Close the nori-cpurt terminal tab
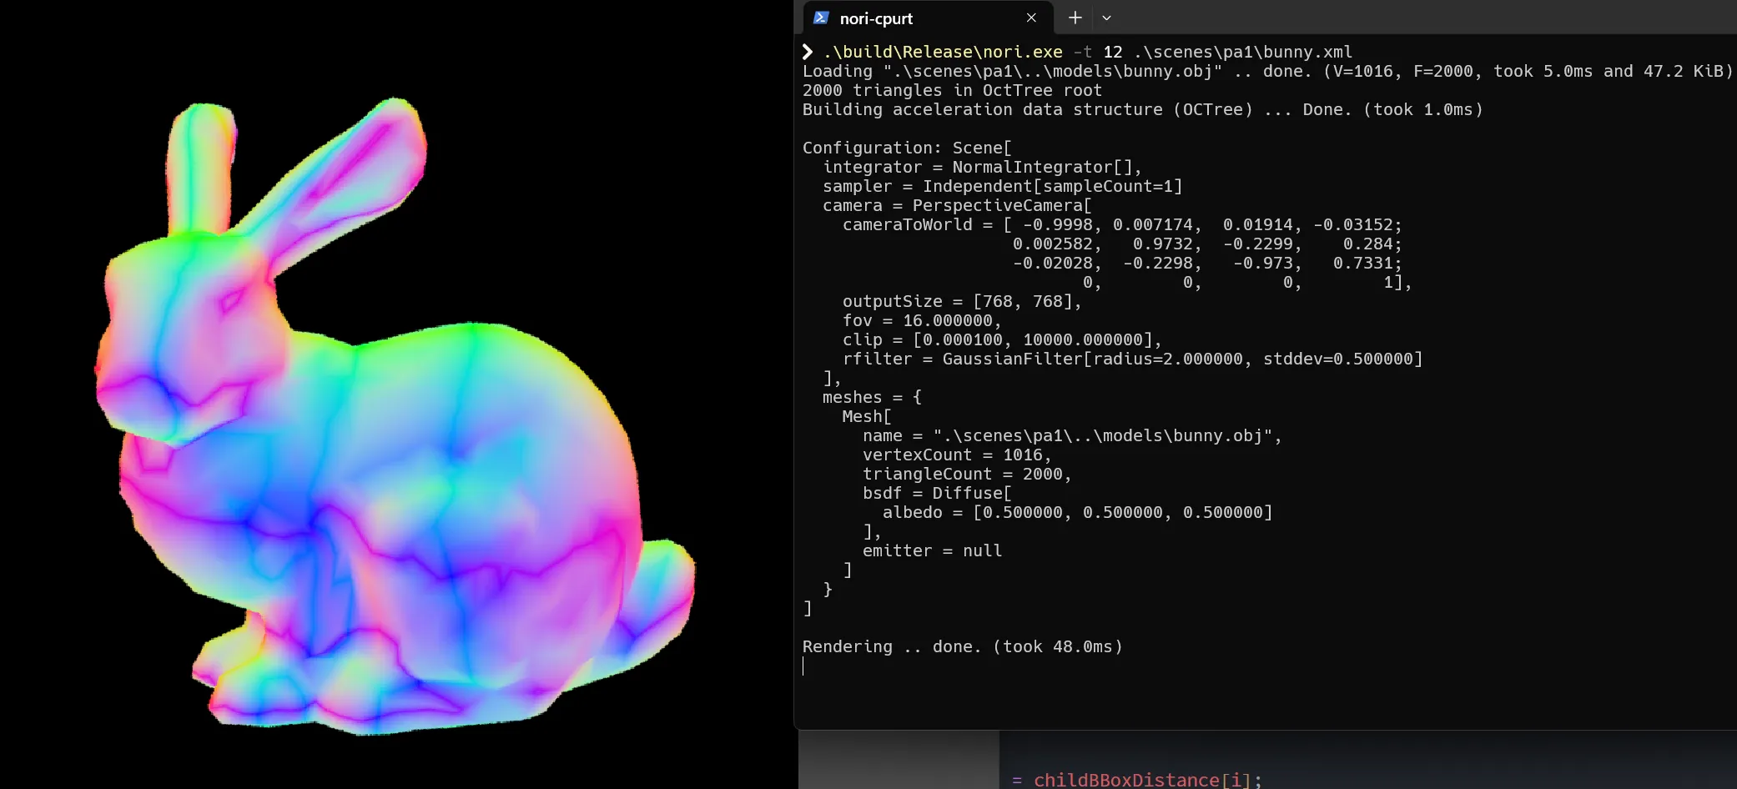The image size is (1737, 789). (x=1031, y=18)
